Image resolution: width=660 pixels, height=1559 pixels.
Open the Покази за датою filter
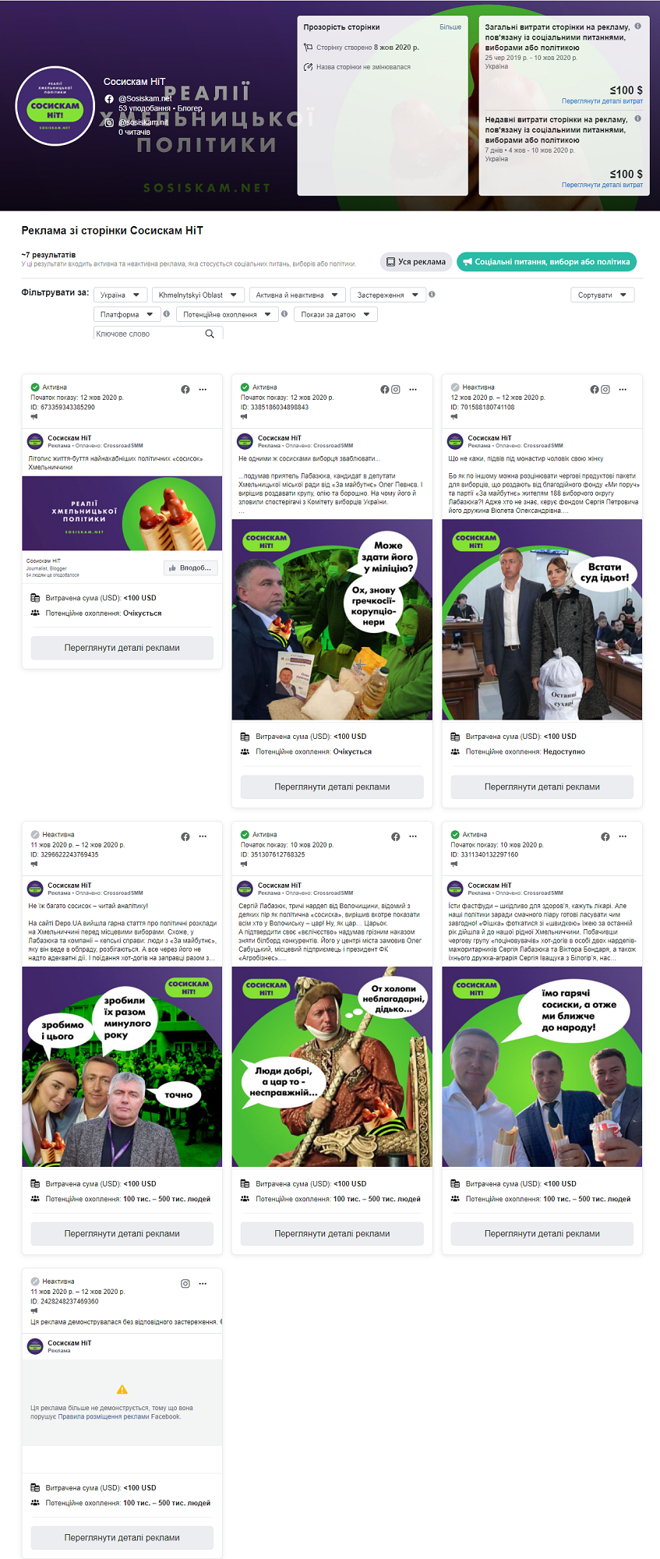point(336,314)
